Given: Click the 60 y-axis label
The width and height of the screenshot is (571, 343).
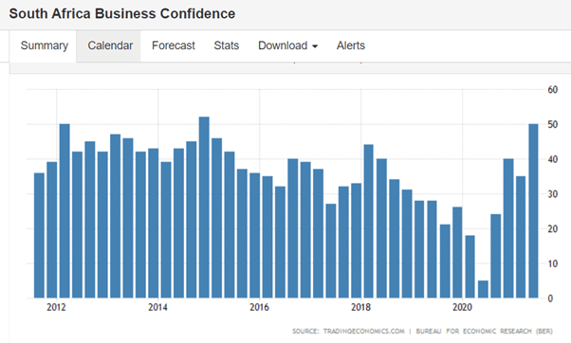Looking at the screenshot, I should coord(552,89).
